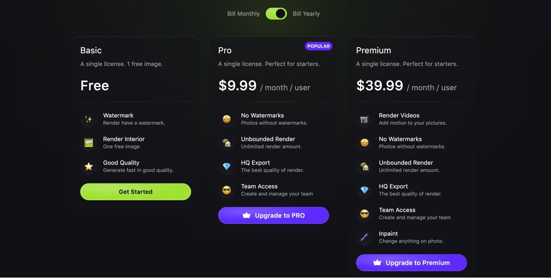The height and width of the screenshot is (278, 551).
Task: Click the sparkles Watermark icon in Basic
Action: (x=89, y=119)
